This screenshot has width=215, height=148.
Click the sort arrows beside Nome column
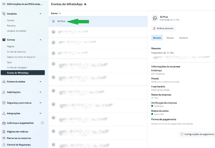(60, 13)
